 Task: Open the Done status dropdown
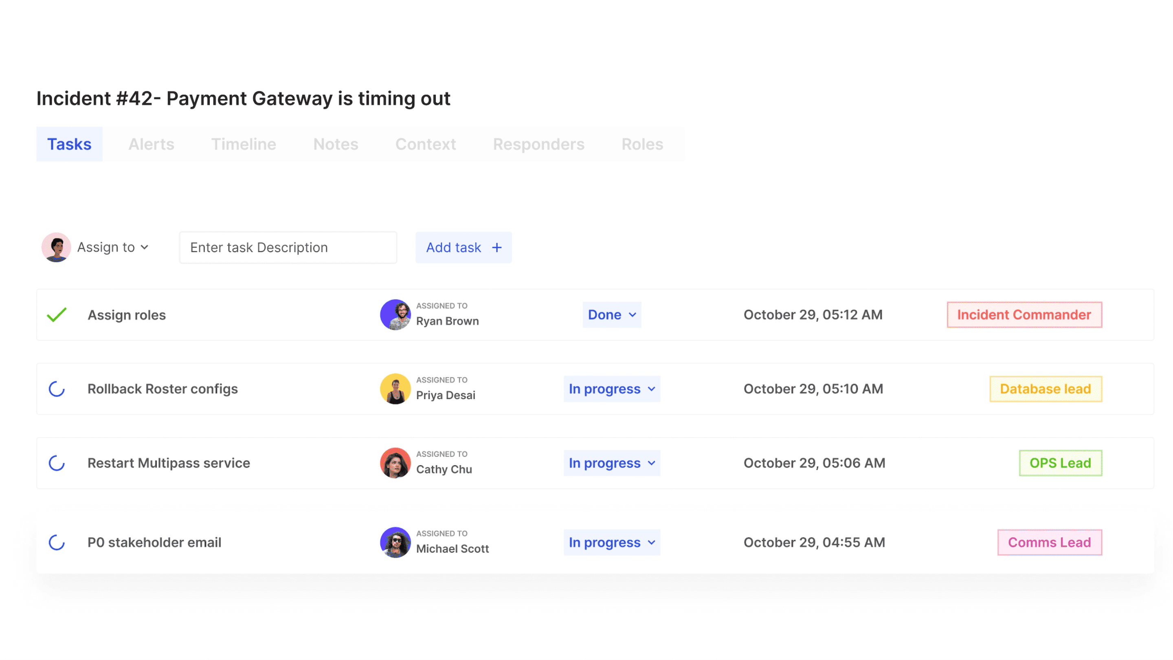point(611,315)
